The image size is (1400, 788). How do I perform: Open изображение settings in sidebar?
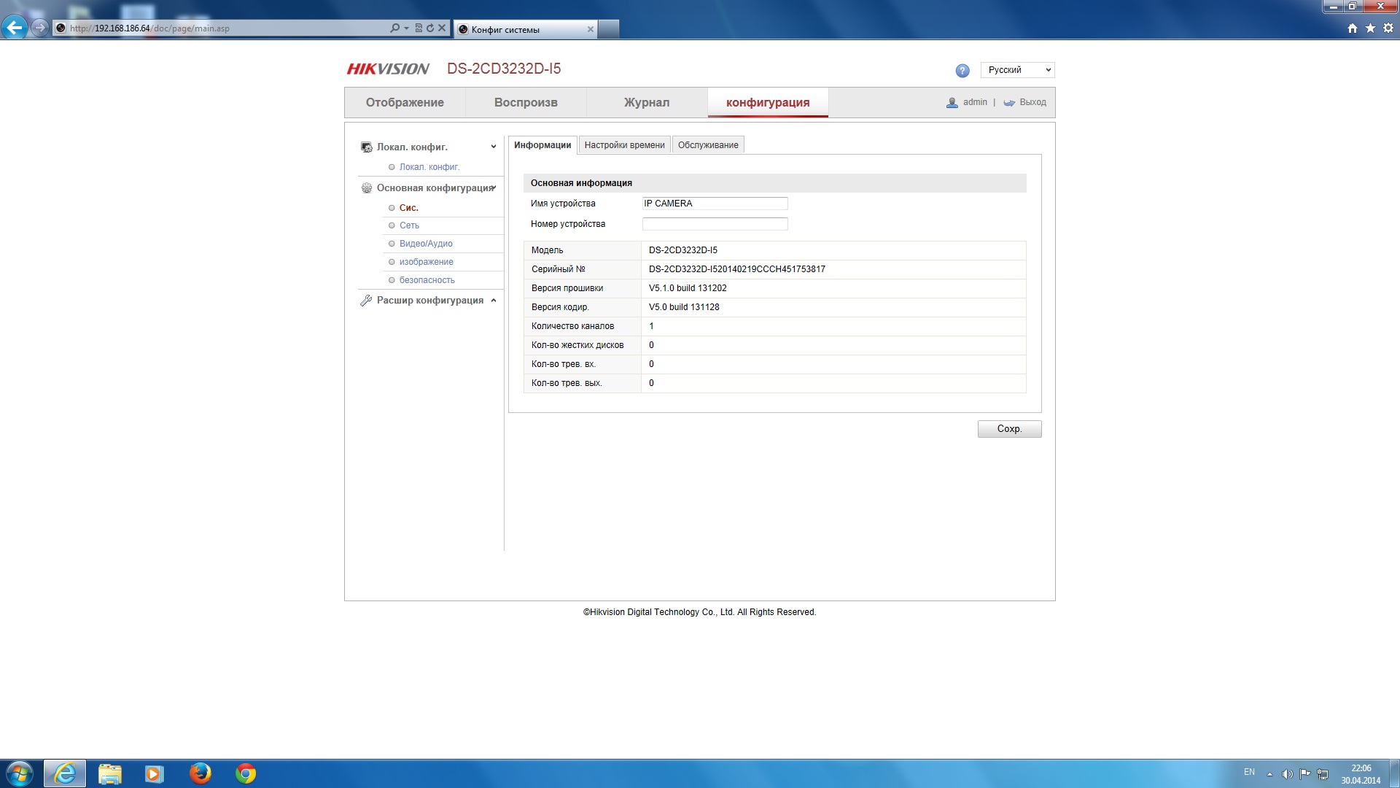pyautogui.click(x=426, y=262)
